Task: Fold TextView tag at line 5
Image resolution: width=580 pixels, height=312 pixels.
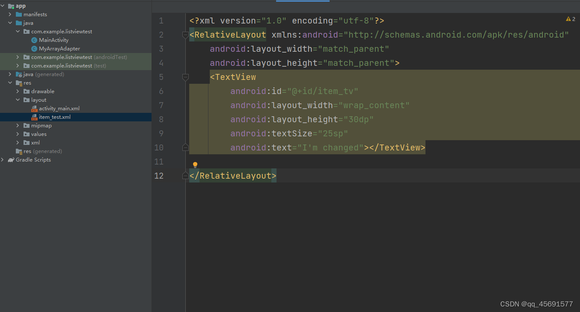Action: [185, 77]
